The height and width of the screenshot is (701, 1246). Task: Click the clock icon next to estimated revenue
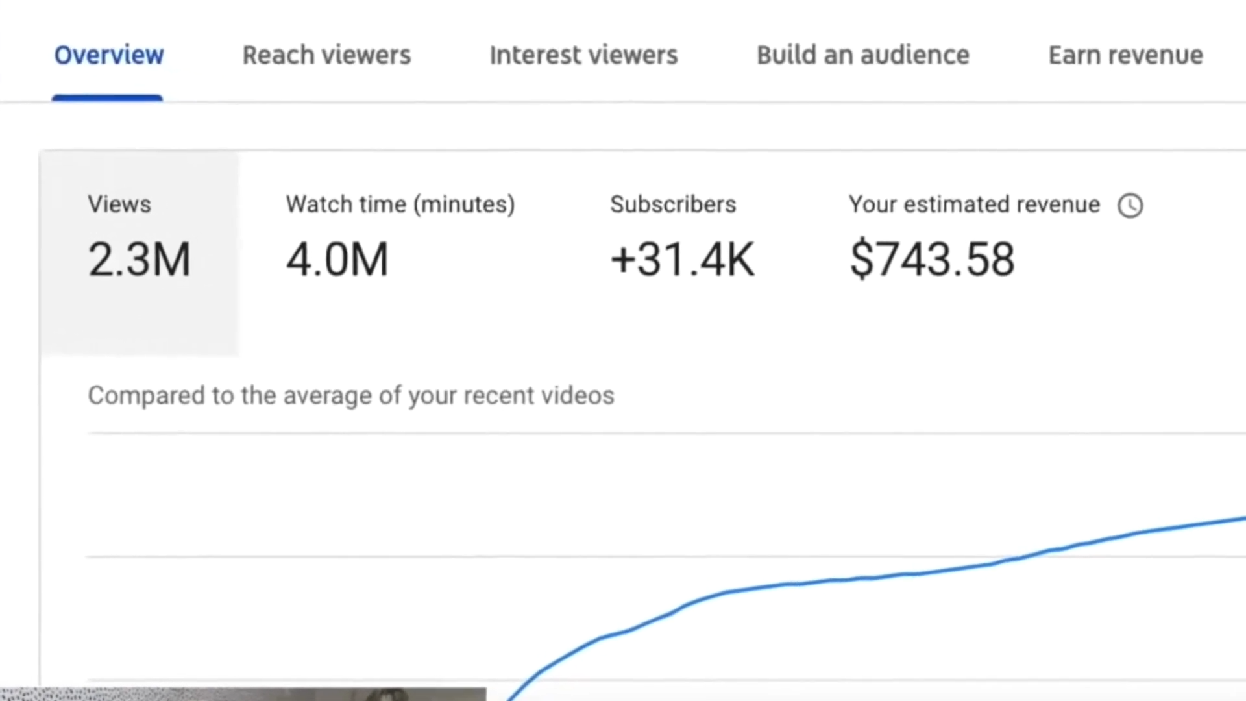(x=1130, y=205)
